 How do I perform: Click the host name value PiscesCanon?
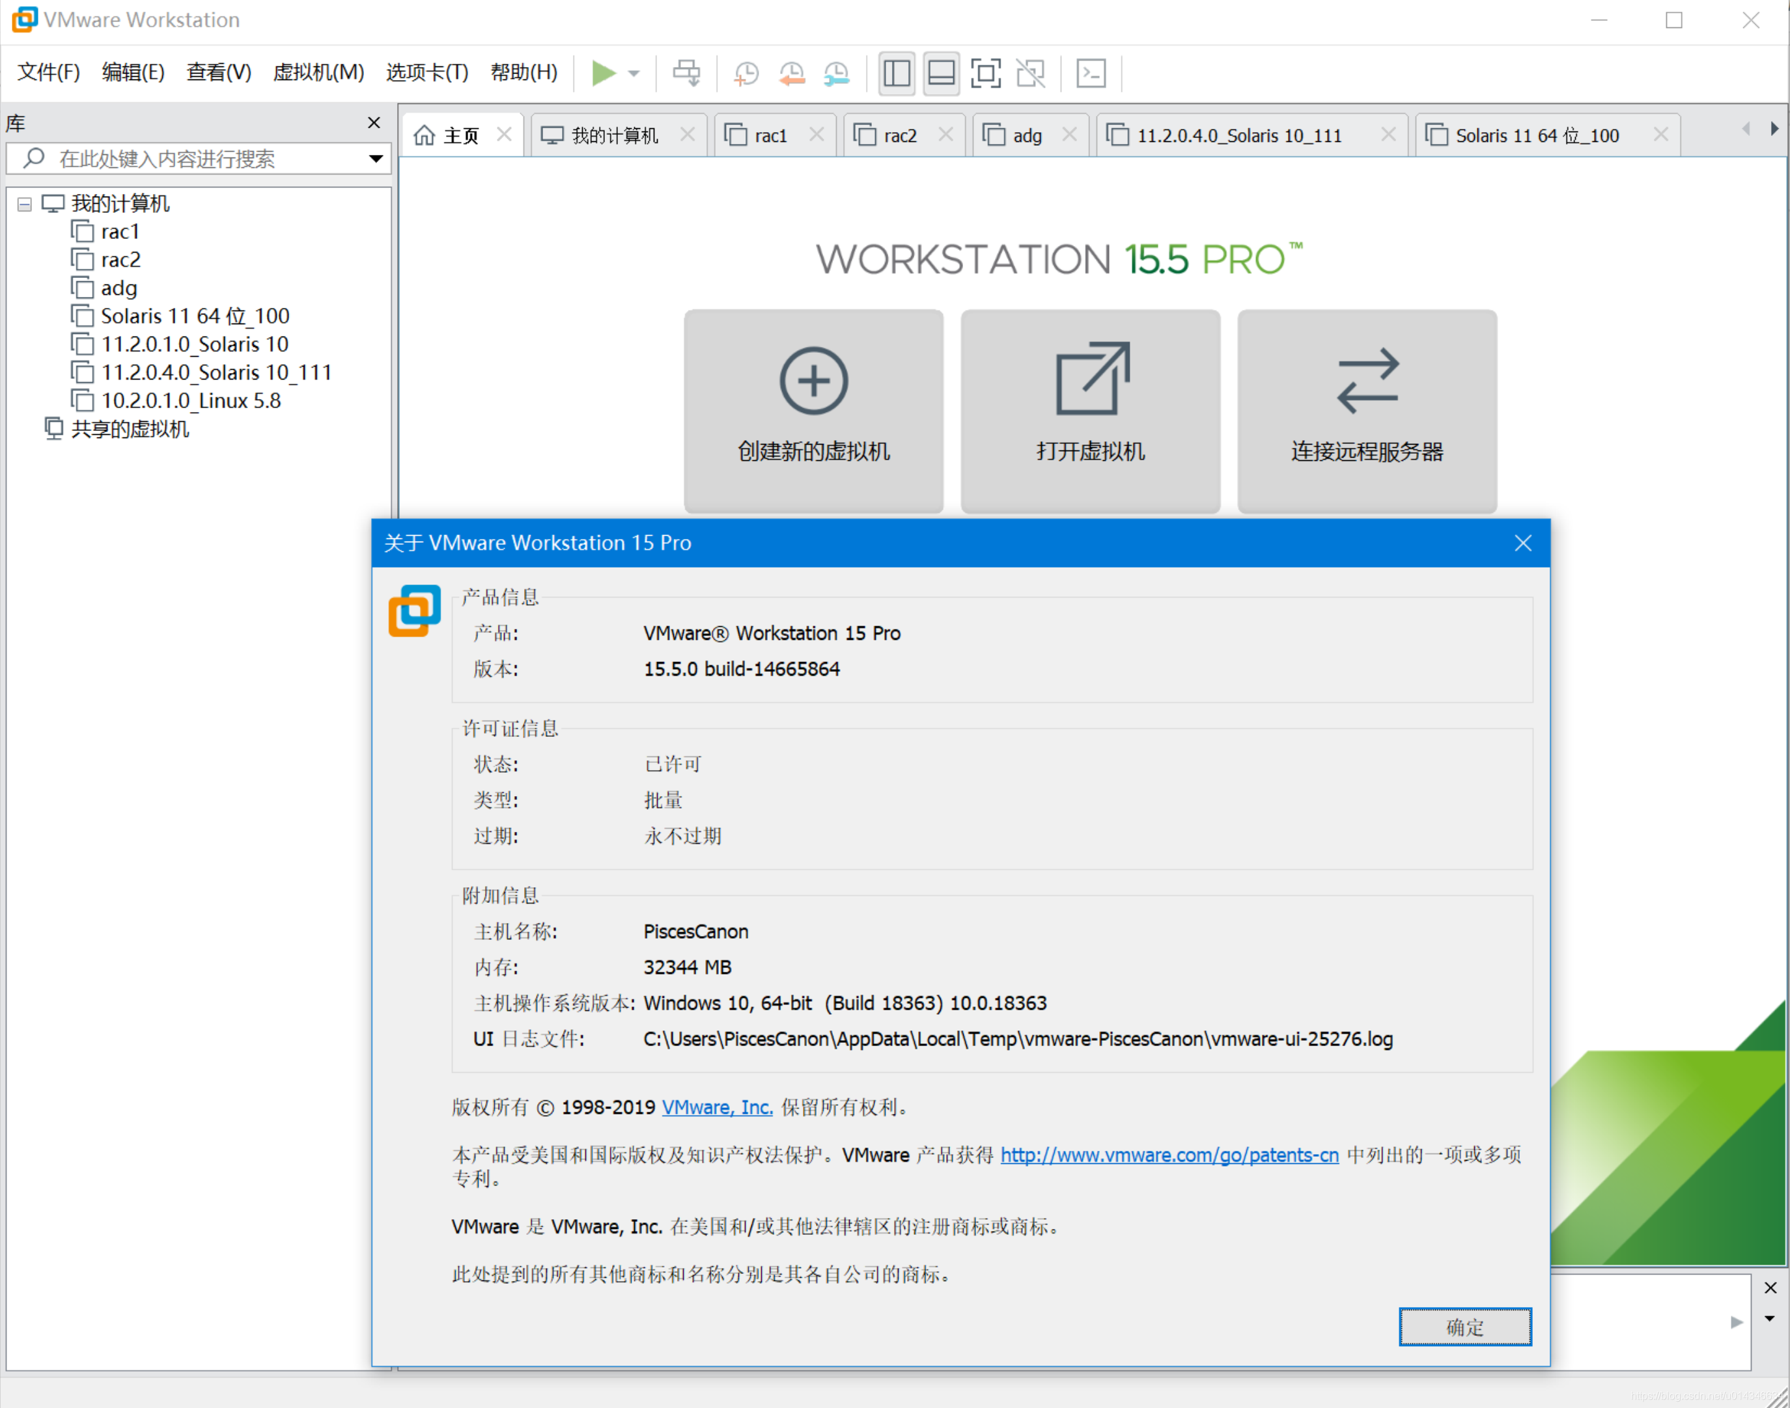point(696,932)
